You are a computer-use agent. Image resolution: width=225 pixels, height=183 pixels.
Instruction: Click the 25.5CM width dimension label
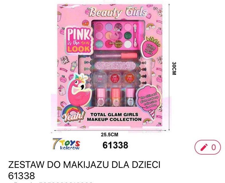click(109, 135)
